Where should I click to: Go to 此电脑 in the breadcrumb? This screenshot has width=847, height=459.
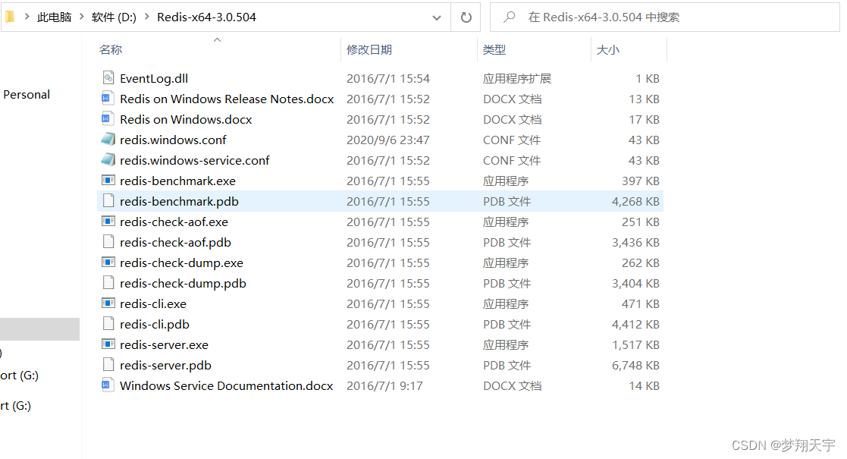pyautogui.click(x=54, y=17)
